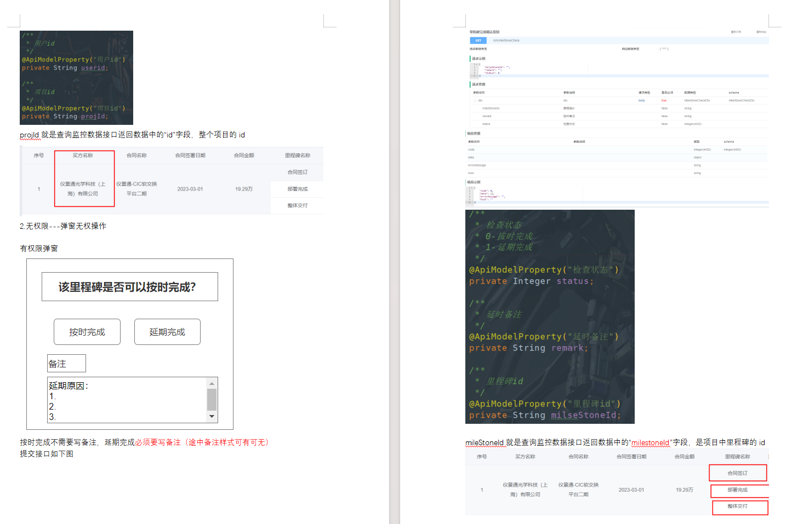Collapse the dto row expander
792x524 pixels.
point(475,100)
